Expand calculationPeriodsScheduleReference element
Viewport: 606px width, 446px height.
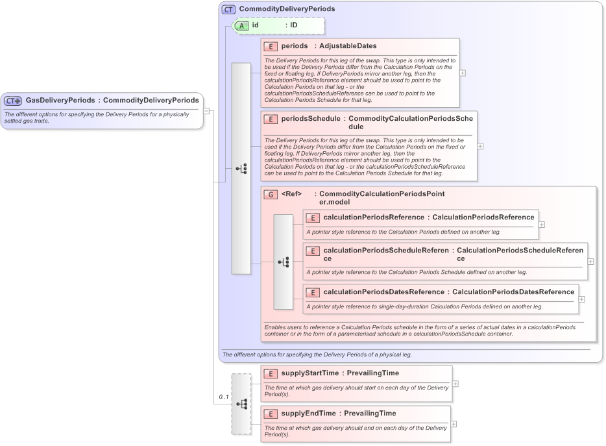click(x=591, y=262)
